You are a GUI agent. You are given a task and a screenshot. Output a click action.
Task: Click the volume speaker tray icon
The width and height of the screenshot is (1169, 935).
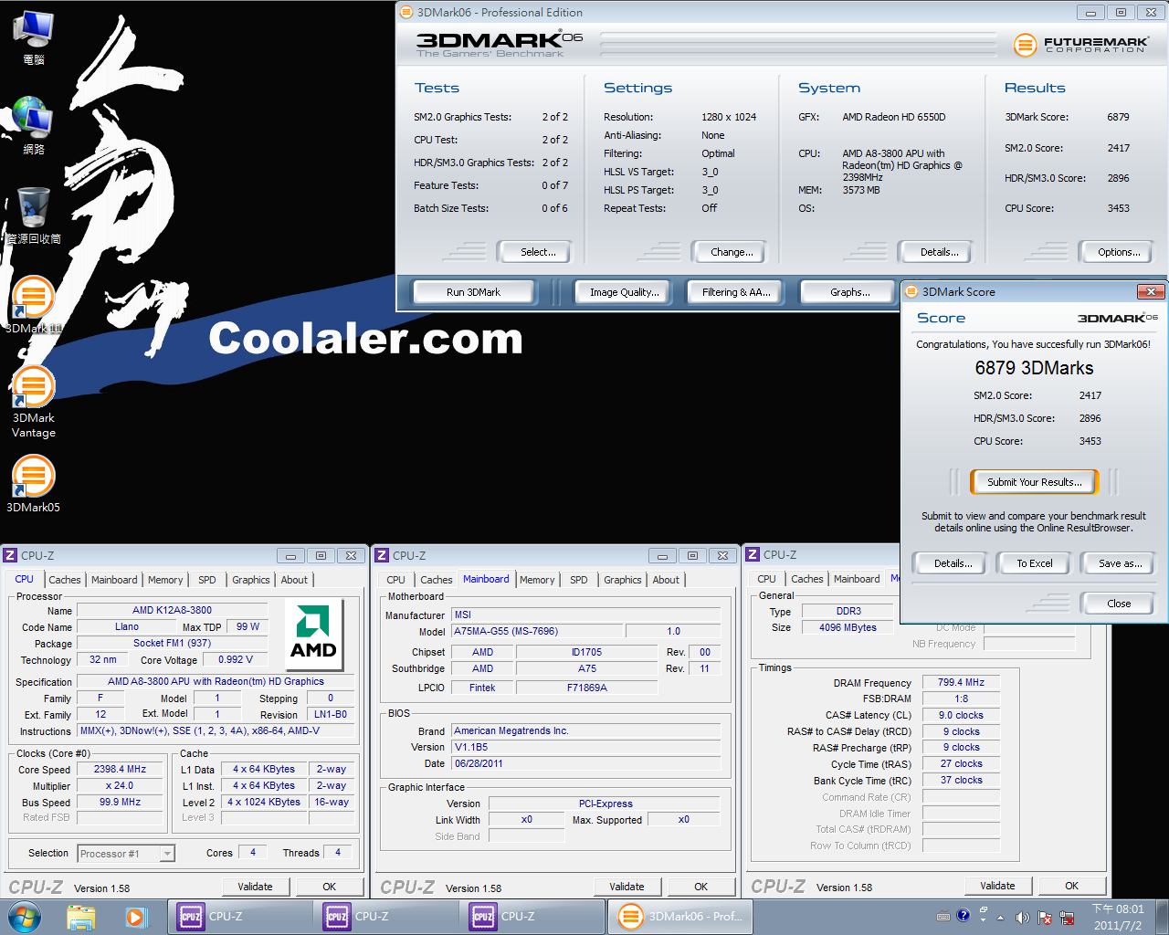tap(1023, 917)
